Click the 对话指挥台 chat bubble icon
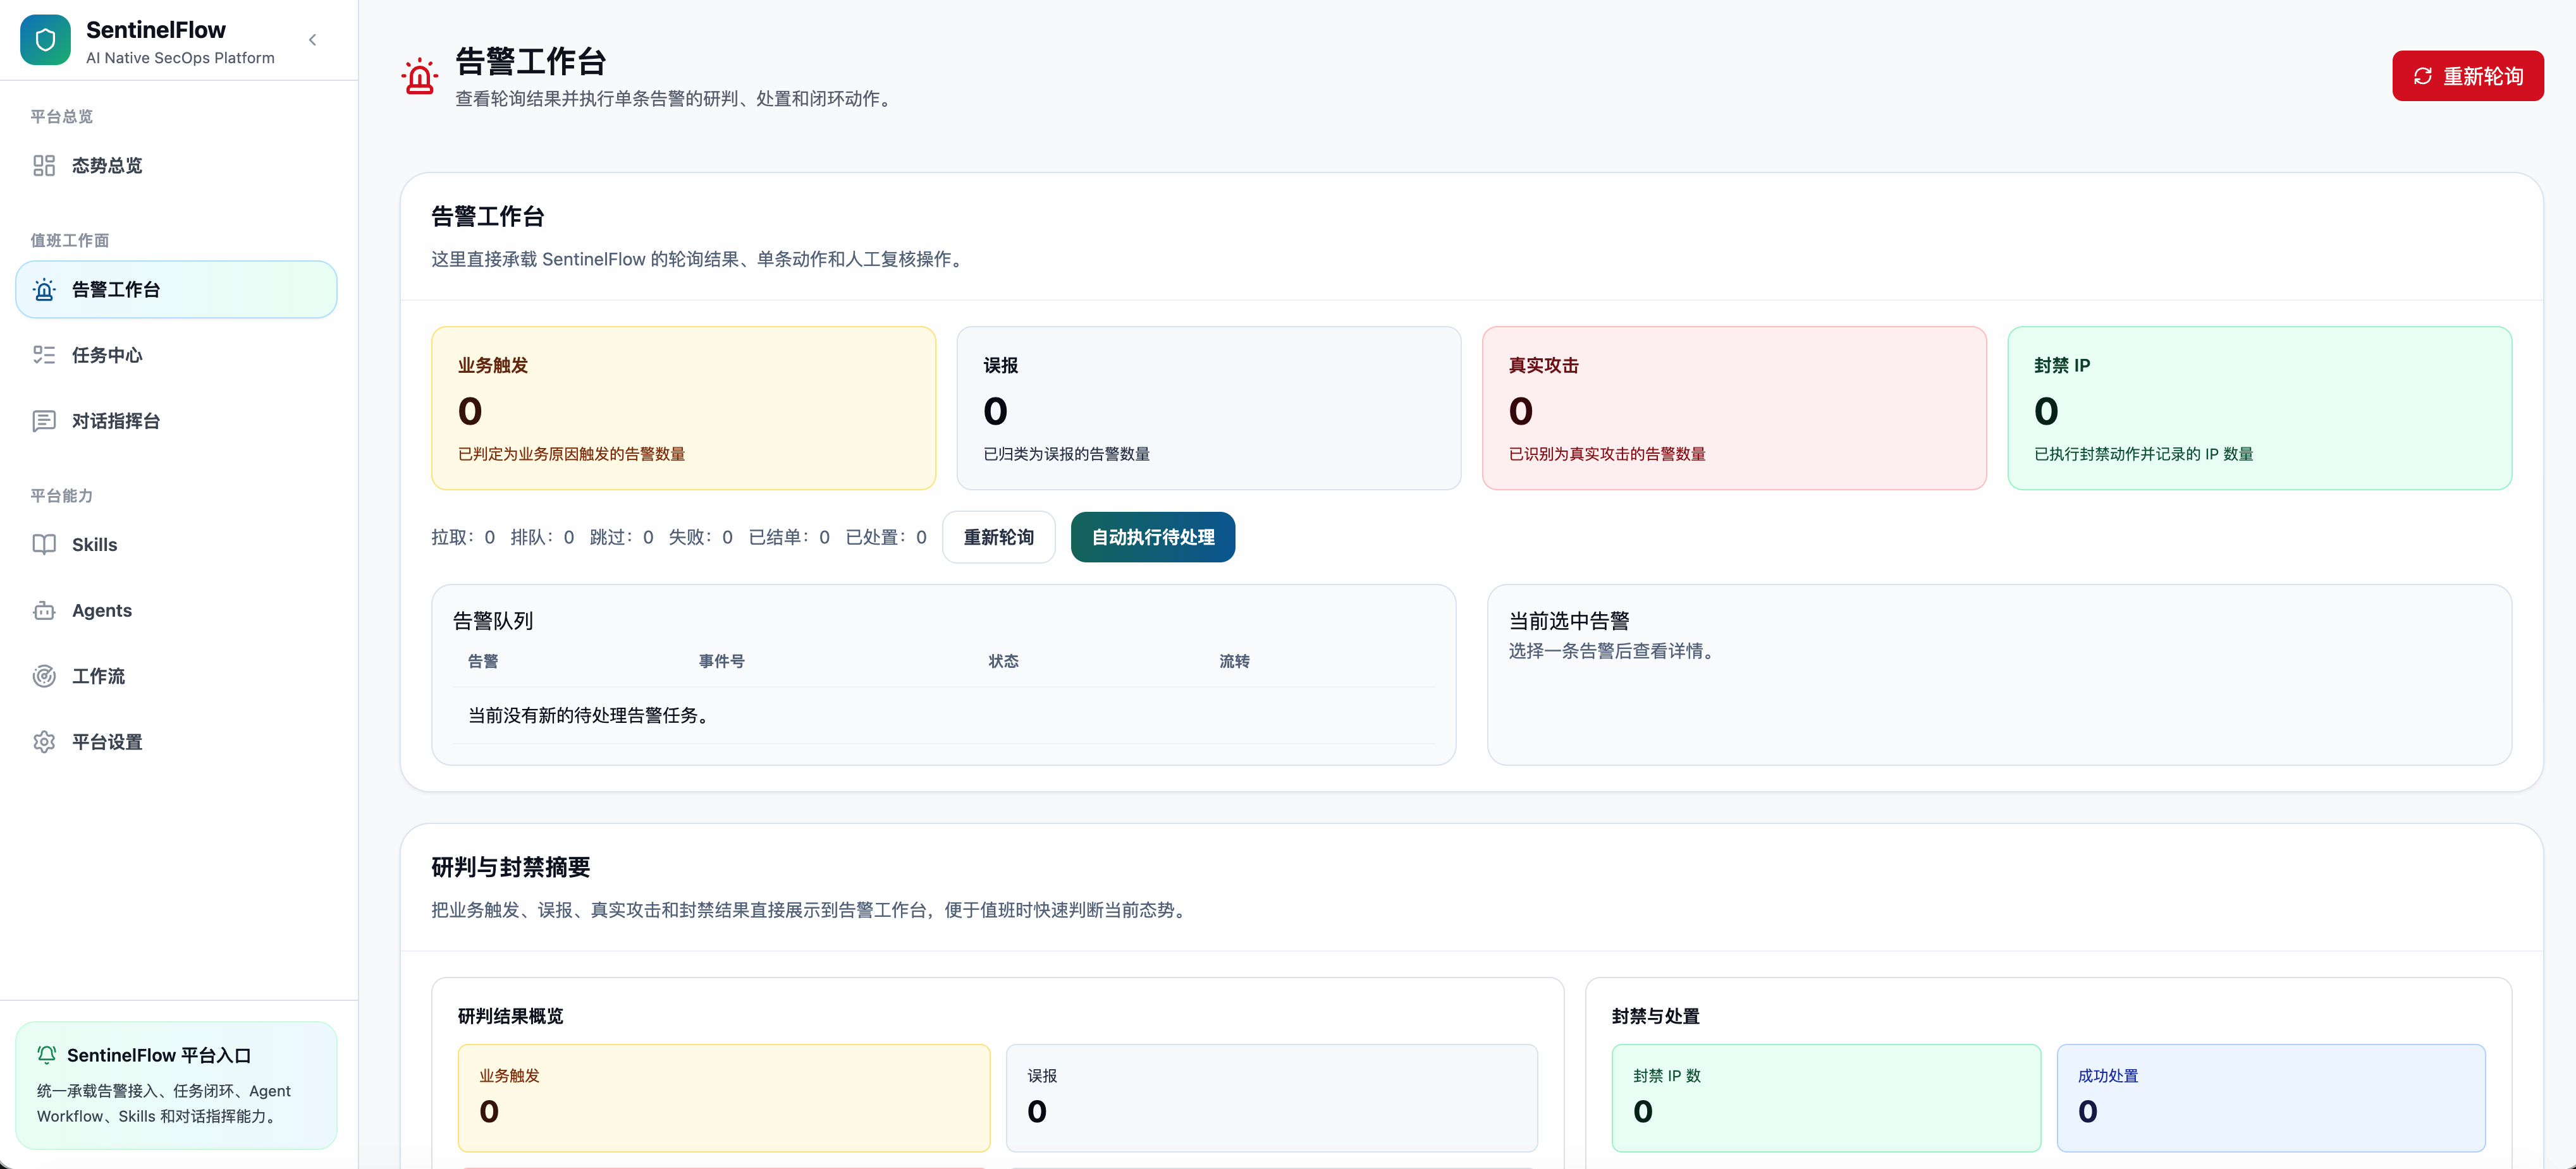Image resolution: width=2576 pixels, height=1169 pixels. click(x=44, y=421)
